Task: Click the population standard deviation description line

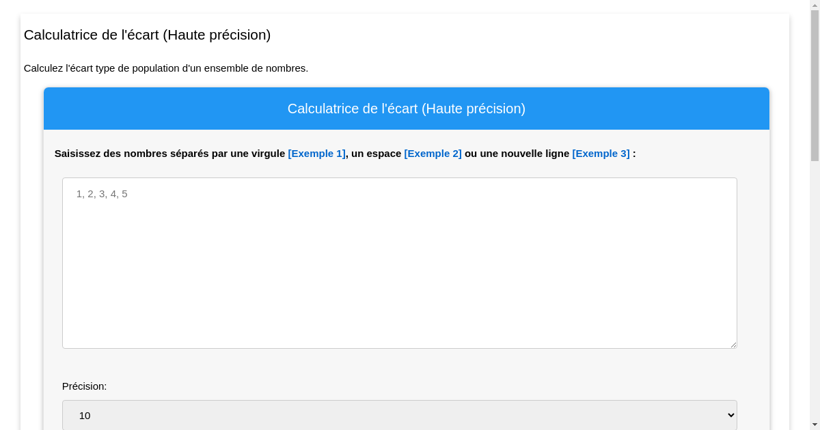Action: (x=165, y=68)
